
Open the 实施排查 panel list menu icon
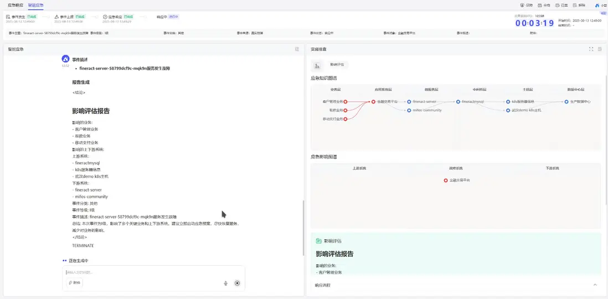(600, 49)
